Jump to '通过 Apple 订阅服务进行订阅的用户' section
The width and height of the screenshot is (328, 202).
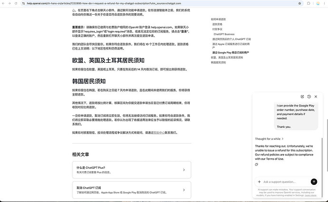coord(231,46)
